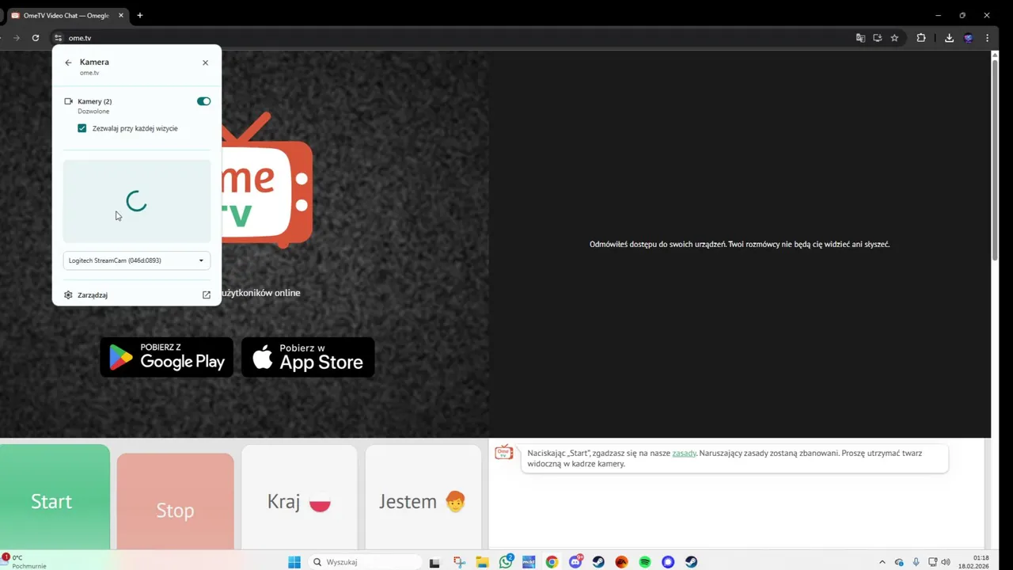
Task: Go back in the Kamera permission popup
Action: click(68, 63)
